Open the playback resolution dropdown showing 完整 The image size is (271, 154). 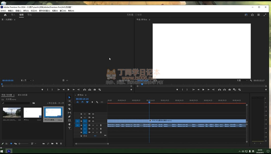click(242, 81)
